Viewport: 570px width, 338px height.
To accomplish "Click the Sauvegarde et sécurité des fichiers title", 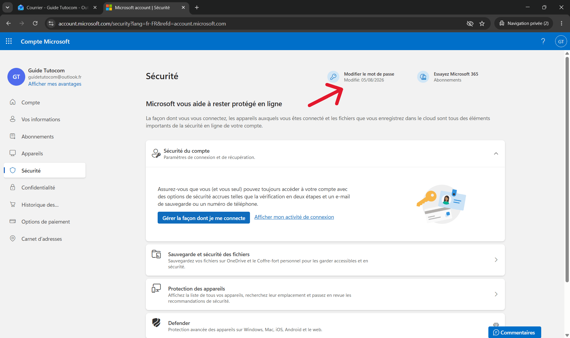I will coord(209,254).
